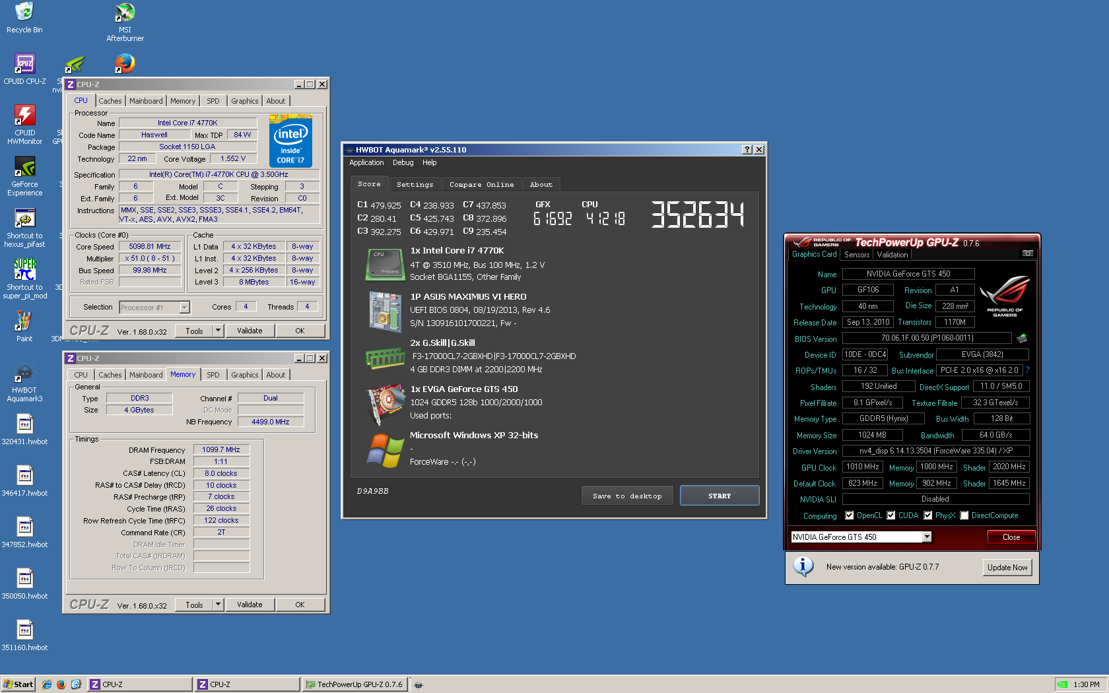Open the About tab in Aquamark

tap(541, 185)
